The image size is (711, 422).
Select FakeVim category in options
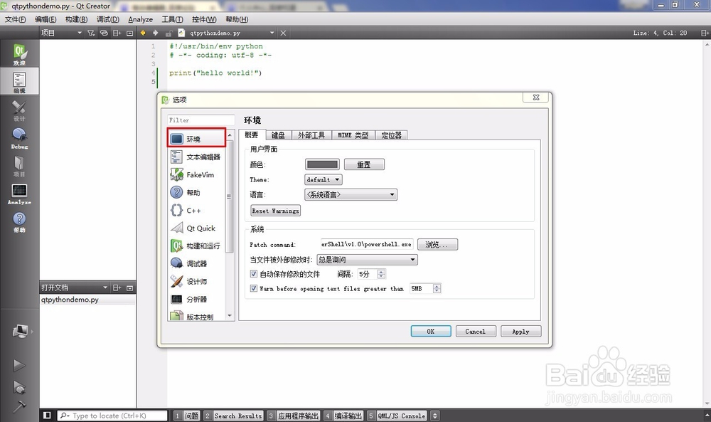click(x=197, y=174)
